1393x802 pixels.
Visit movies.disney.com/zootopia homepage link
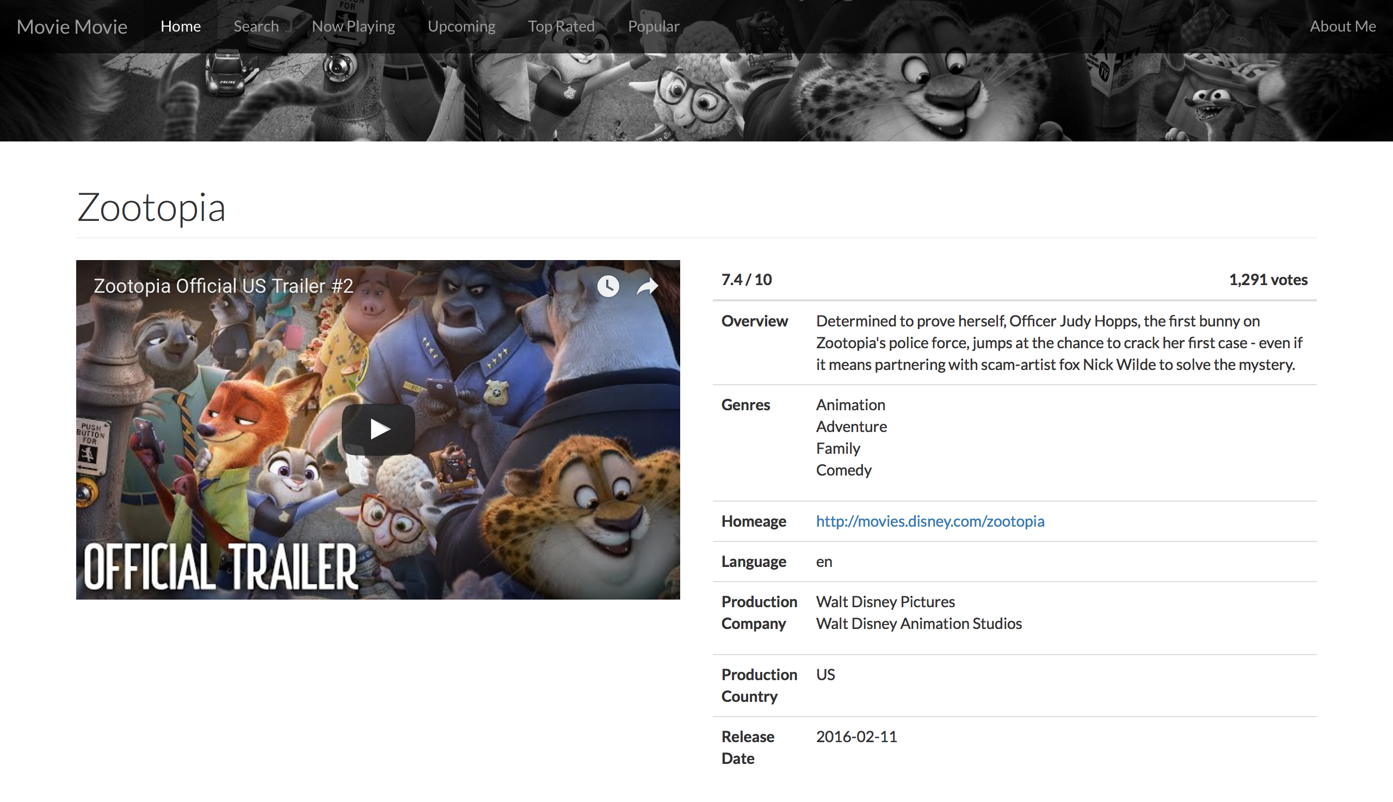(x=930, y=521)
